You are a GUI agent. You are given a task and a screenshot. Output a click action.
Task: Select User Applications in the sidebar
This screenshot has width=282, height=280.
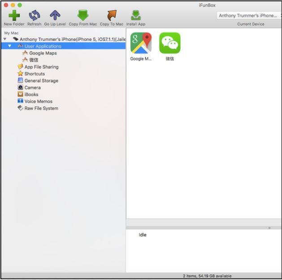tap(64, 46)
